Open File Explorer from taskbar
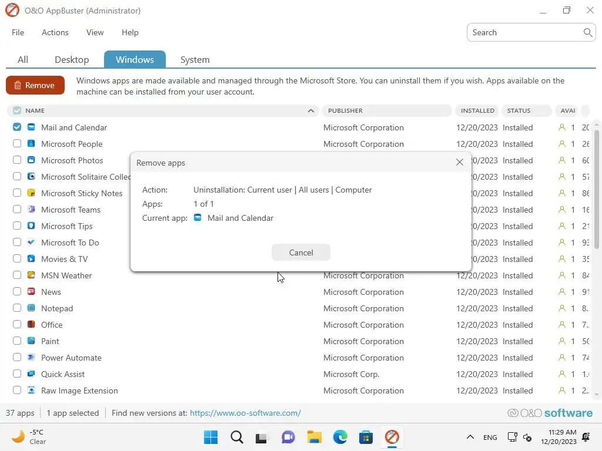The width and height of the screenshot is (602, 451). coord(314,437)
